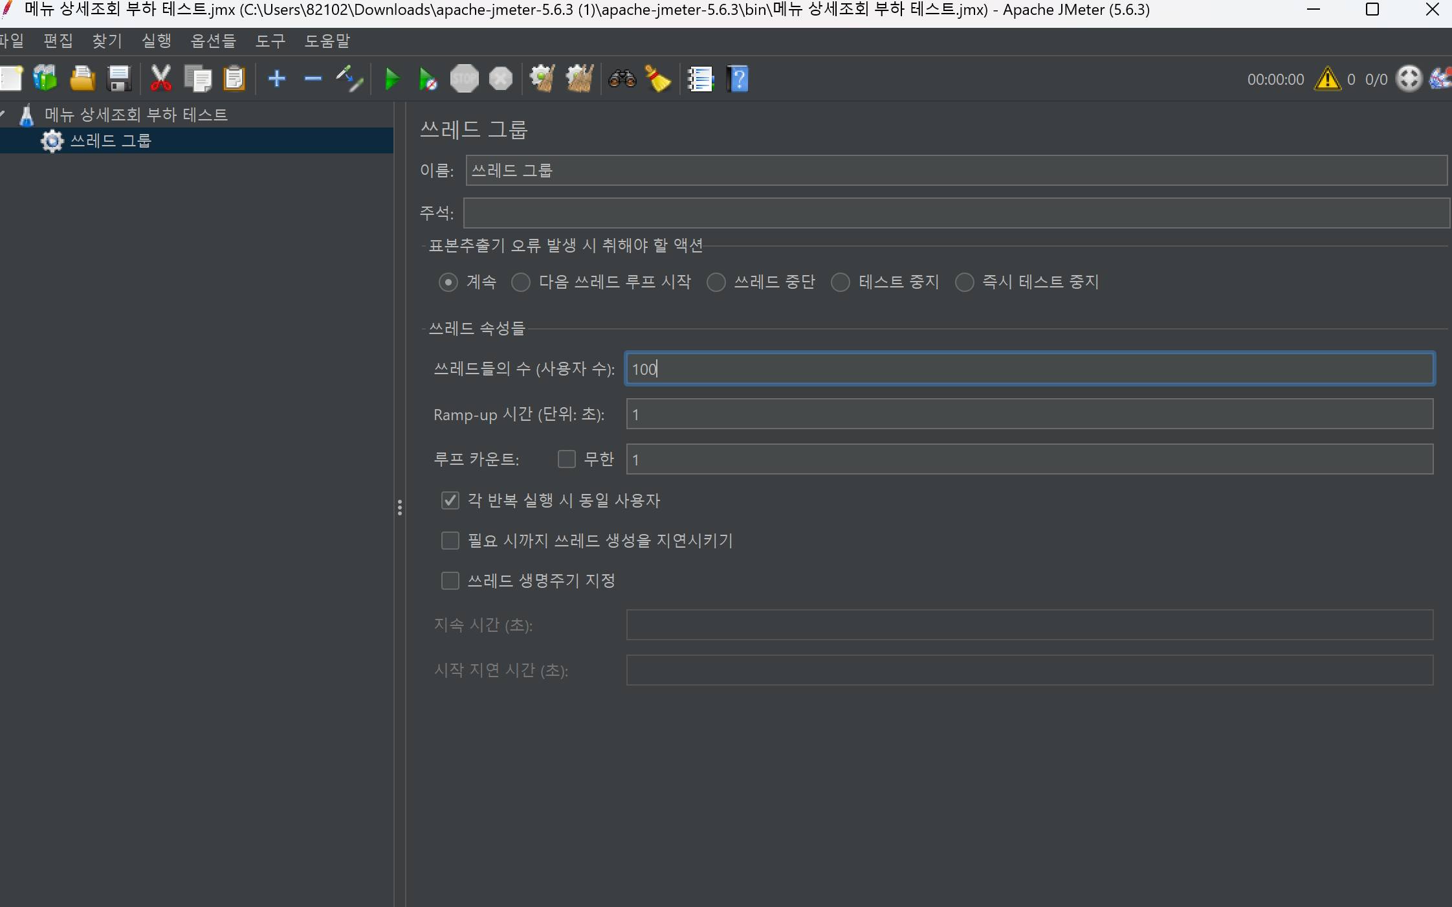Image resolution: width=1452 pixels, height=907 pixels.
Task: Click the blue plus Expand all icon
Action: click(x=277, y=80)
